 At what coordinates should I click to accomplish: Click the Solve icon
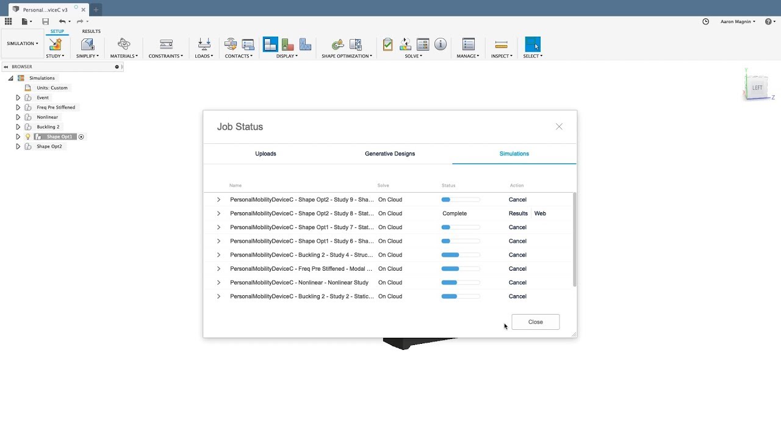[x=405, y=45]
